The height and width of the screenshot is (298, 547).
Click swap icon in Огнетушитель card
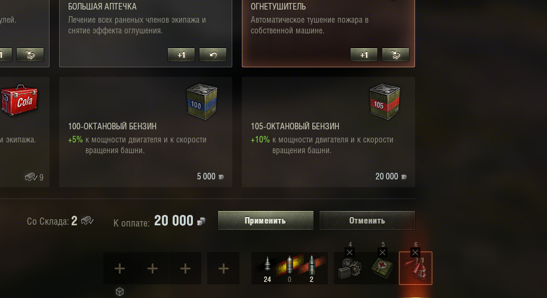[x=395, y=55]
